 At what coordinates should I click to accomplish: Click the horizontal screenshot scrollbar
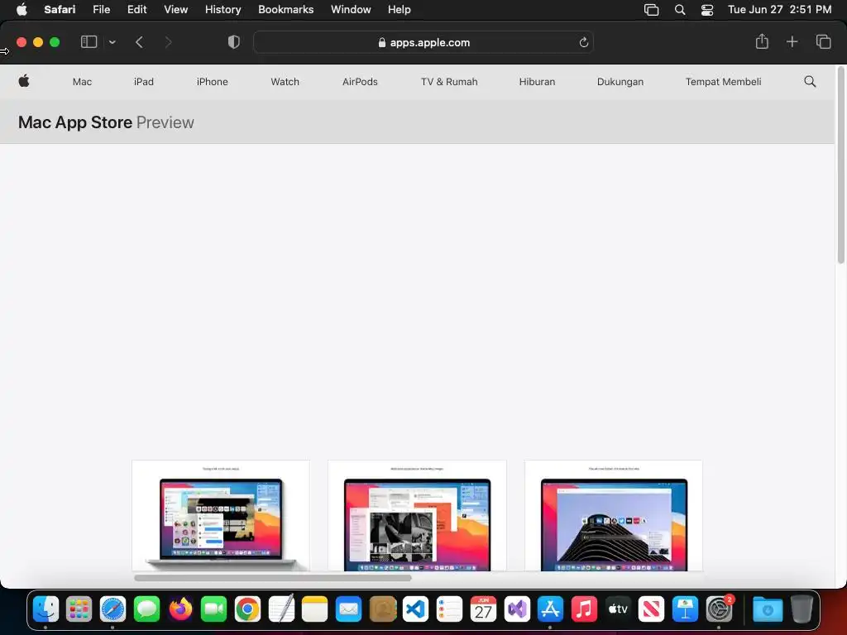(x=273, y=578)
